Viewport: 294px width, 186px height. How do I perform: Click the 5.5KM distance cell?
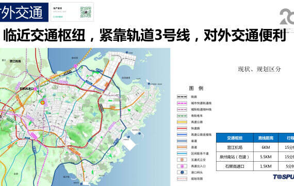pos(266,157)
